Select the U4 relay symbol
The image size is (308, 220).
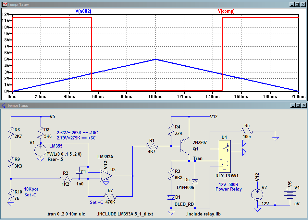(225, 156)
